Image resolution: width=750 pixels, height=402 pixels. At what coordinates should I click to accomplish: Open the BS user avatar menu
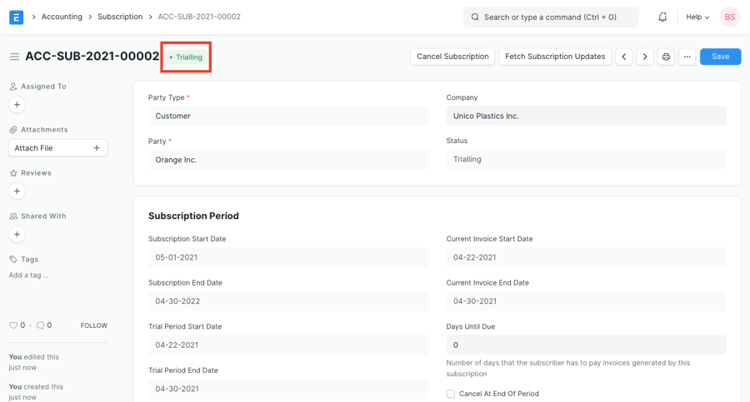click(x=729, y=17)
